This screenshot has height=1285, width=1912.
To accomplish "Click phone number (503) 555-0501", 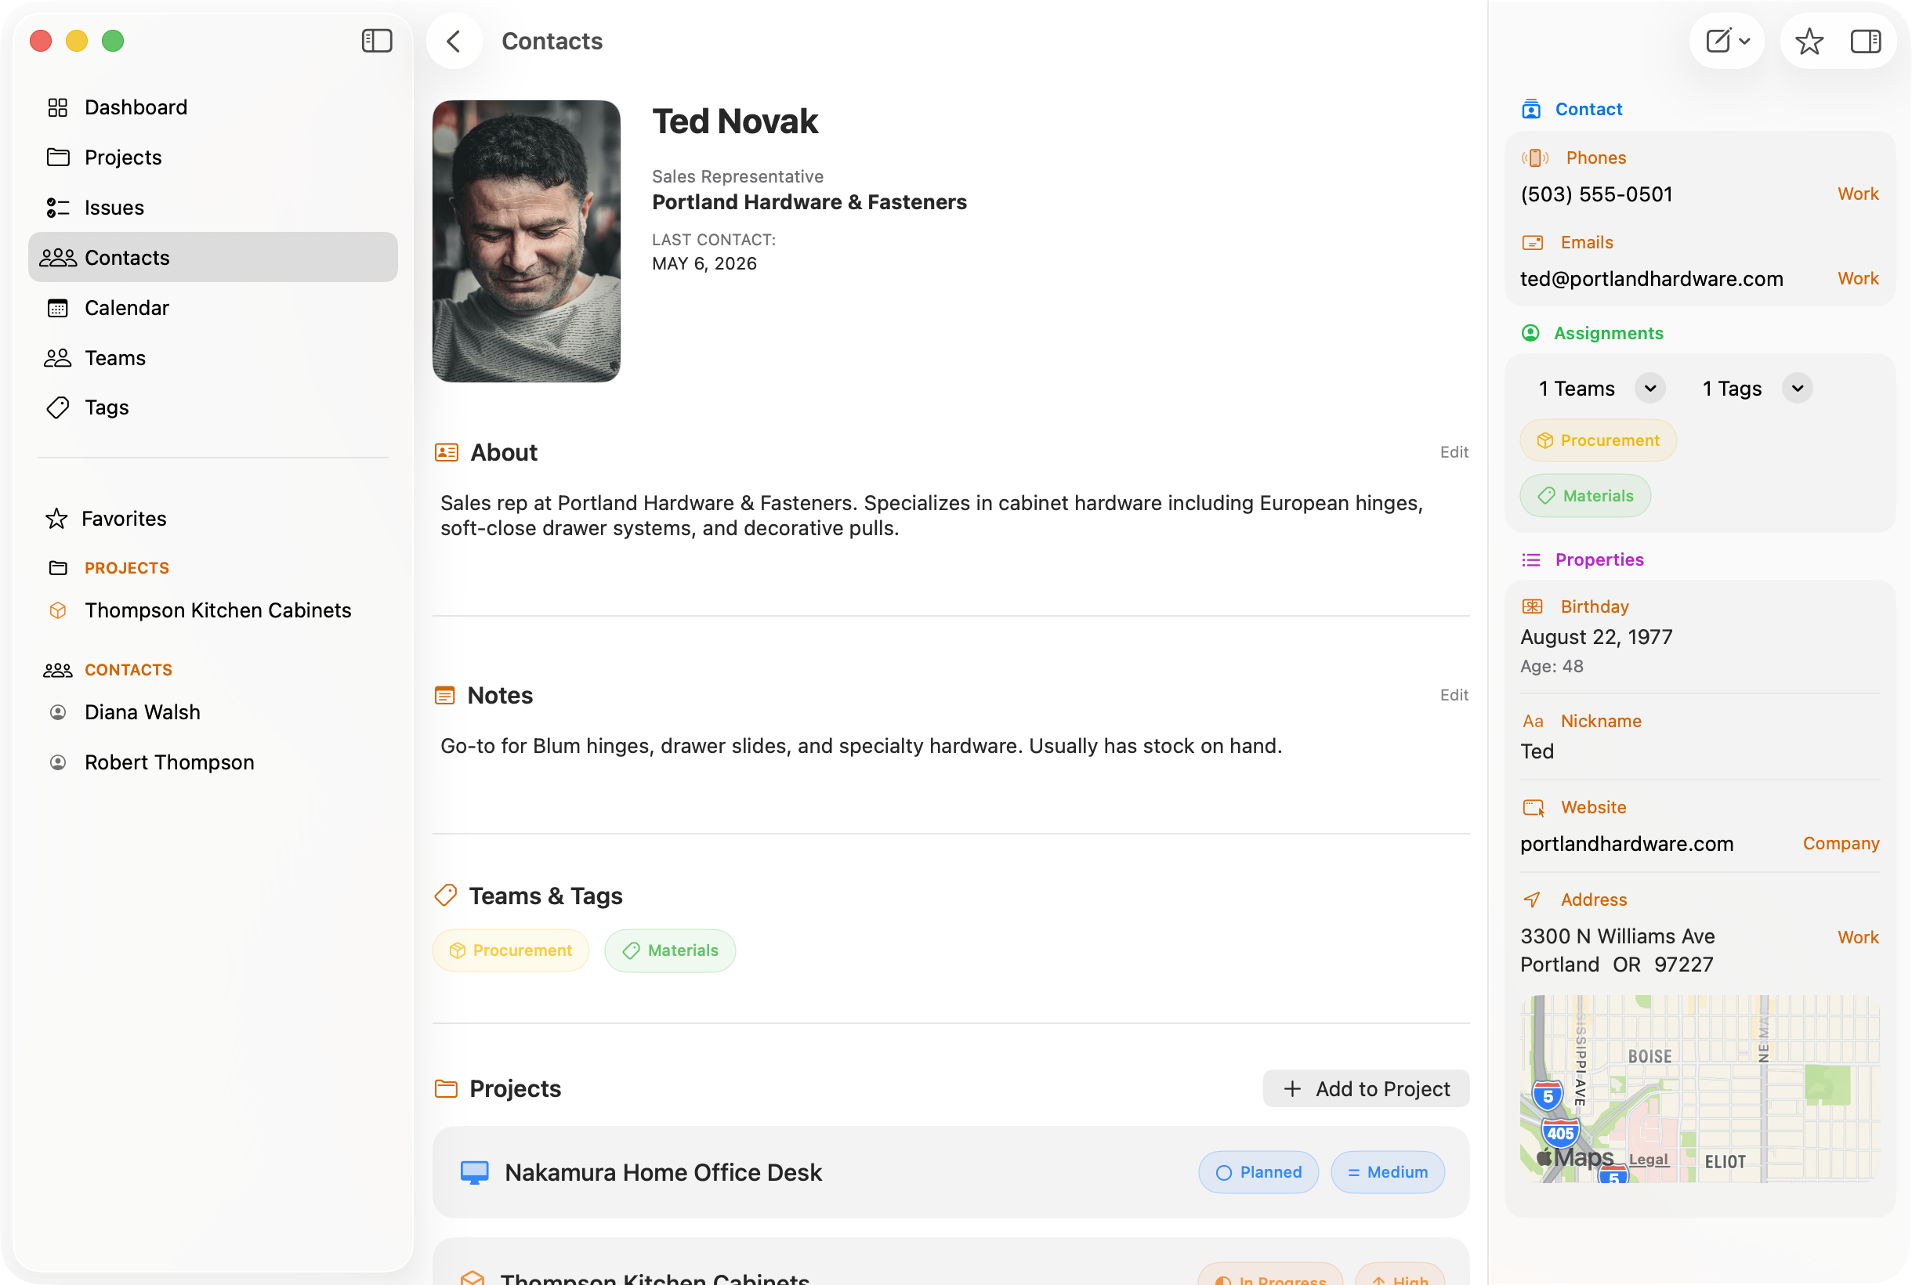I will 1596,194.
